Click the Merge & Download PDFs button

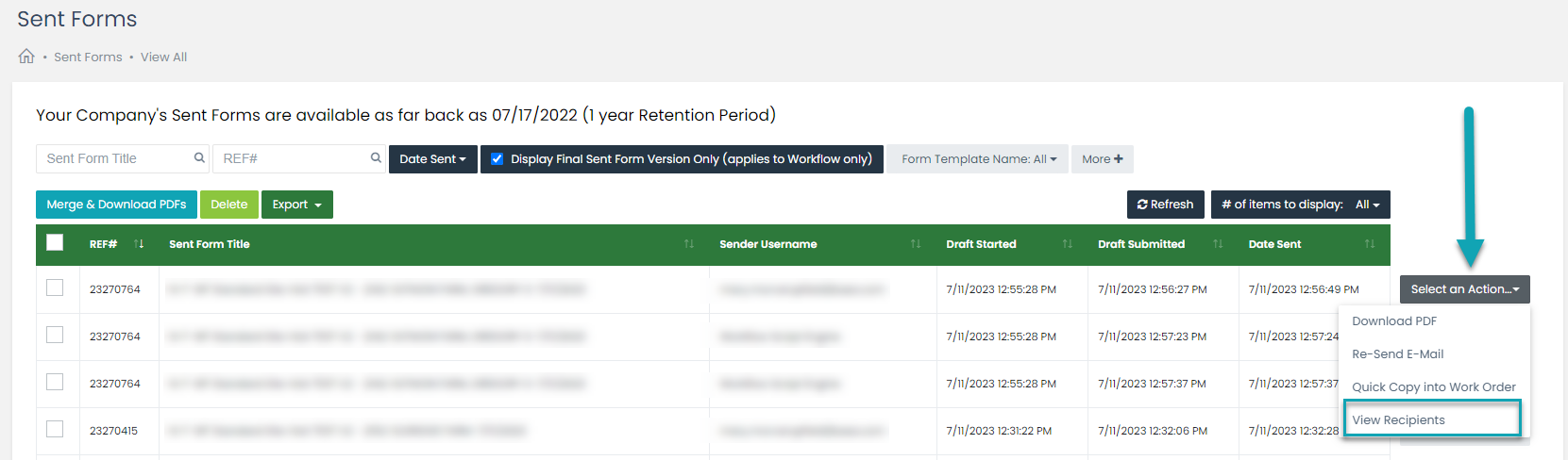(x=116, y=205)
